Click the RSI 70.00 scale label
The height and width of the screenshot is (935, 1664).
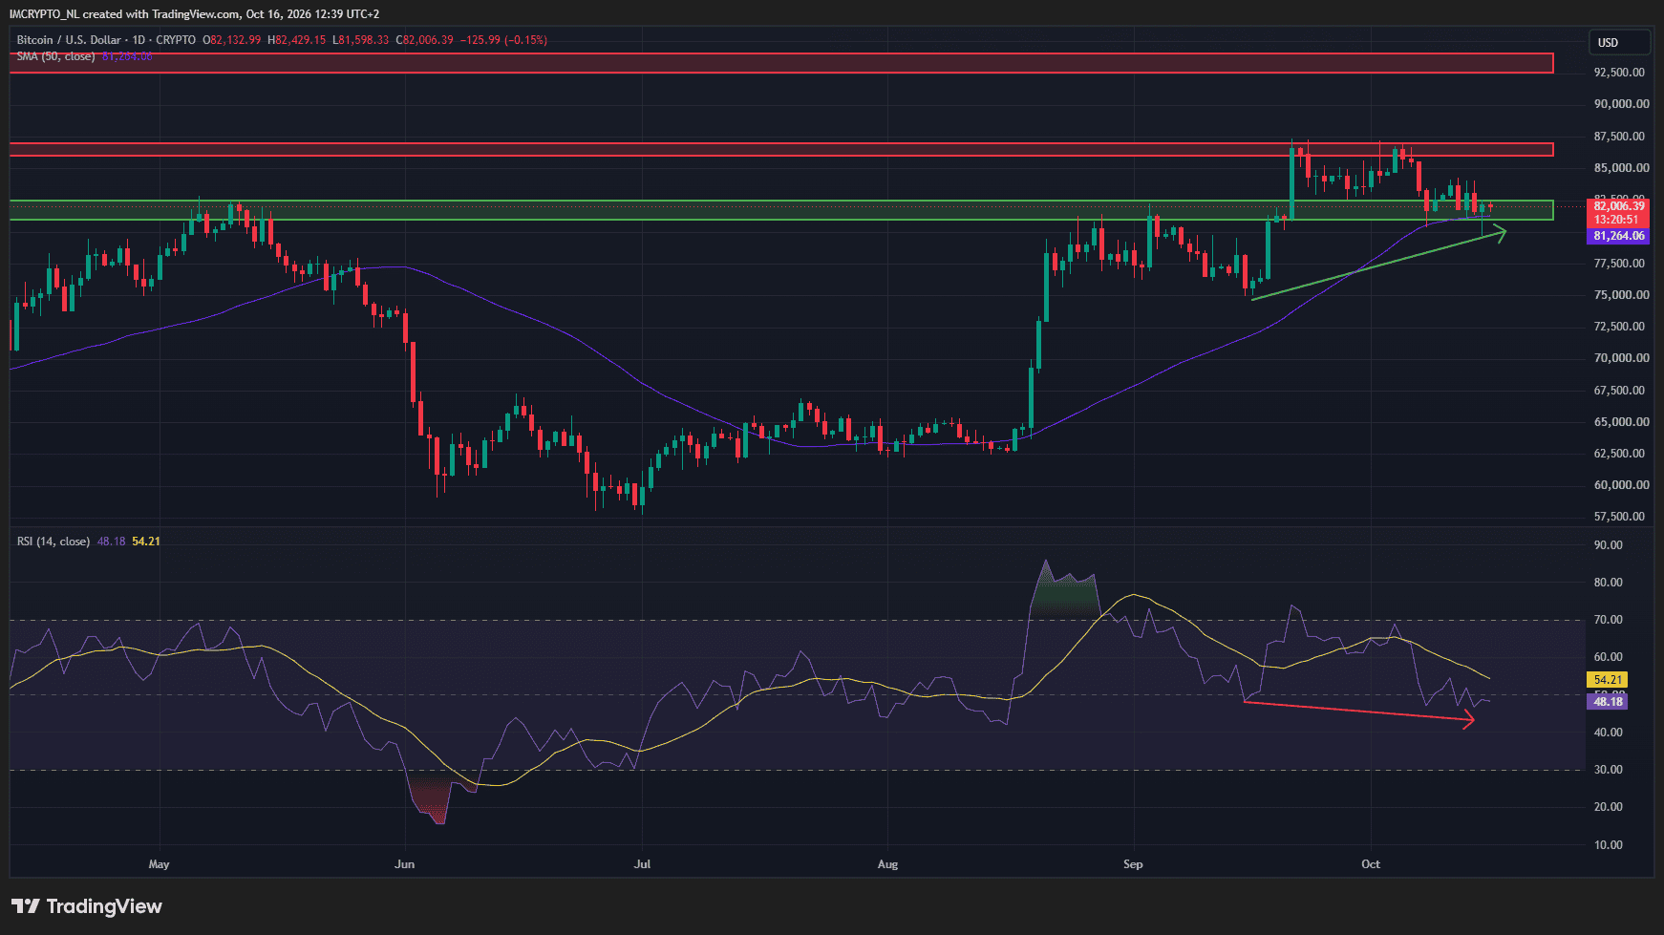point(1609,620)
